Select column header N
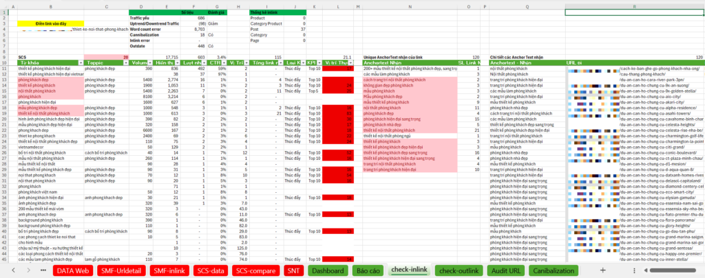Screen dimensions: 705x278 410,6
